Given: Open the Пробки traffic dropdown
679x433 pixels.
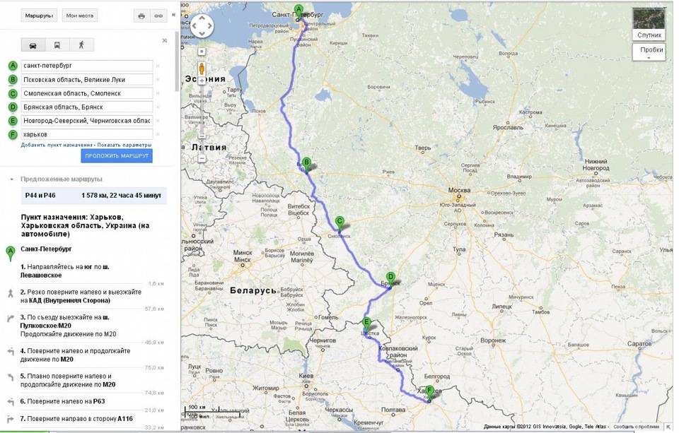Looking at the screenshot, I should 649,52.
